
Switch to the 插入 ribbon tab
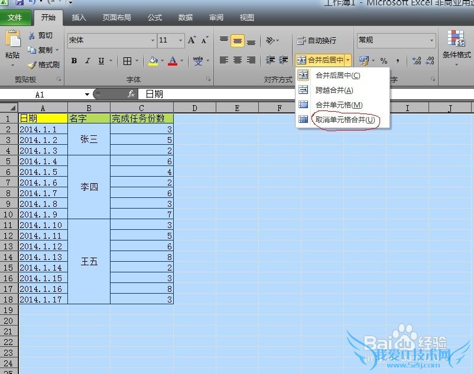(x=79, y=18)
